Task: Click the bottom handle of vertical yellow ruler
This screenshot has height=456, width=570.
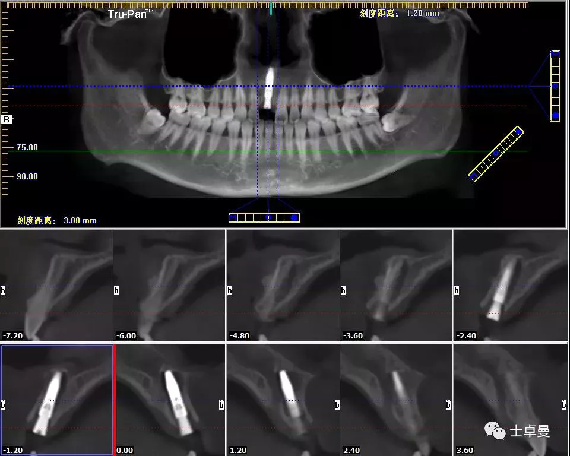Action: coord(555,116)
